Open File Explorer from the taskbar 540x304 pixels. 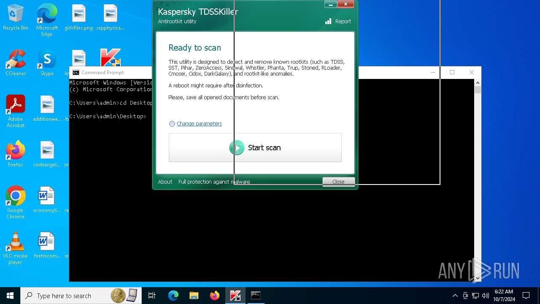coord(194,296)
